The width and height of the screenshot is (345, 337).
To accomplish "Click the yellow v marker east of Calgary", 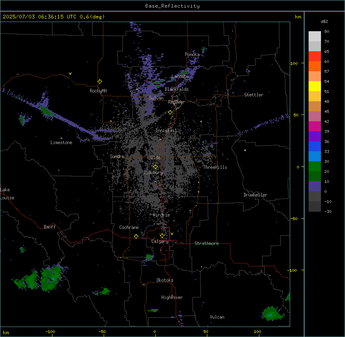I will 172,234.
